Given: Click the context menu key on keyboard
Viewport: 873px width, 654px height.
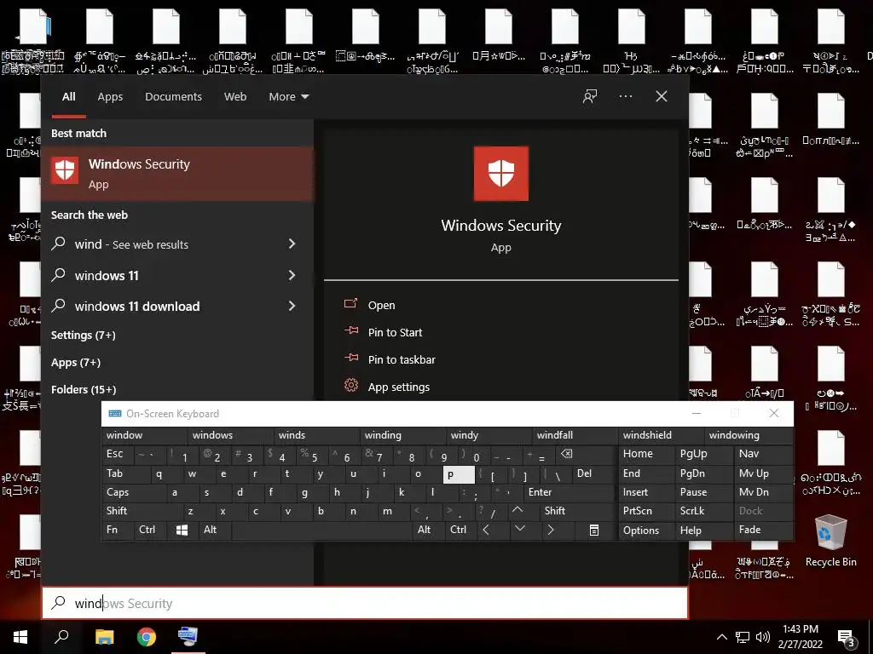Looking at the screenshot, I should tap(594, 530).
